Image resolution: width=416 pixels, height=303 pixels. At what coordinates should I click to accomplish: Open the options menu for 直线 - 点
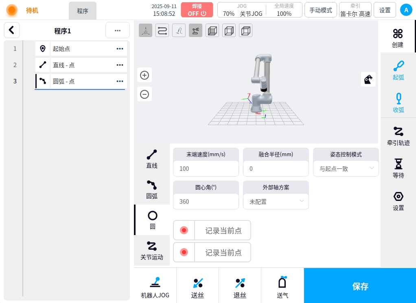click(120, 65)
